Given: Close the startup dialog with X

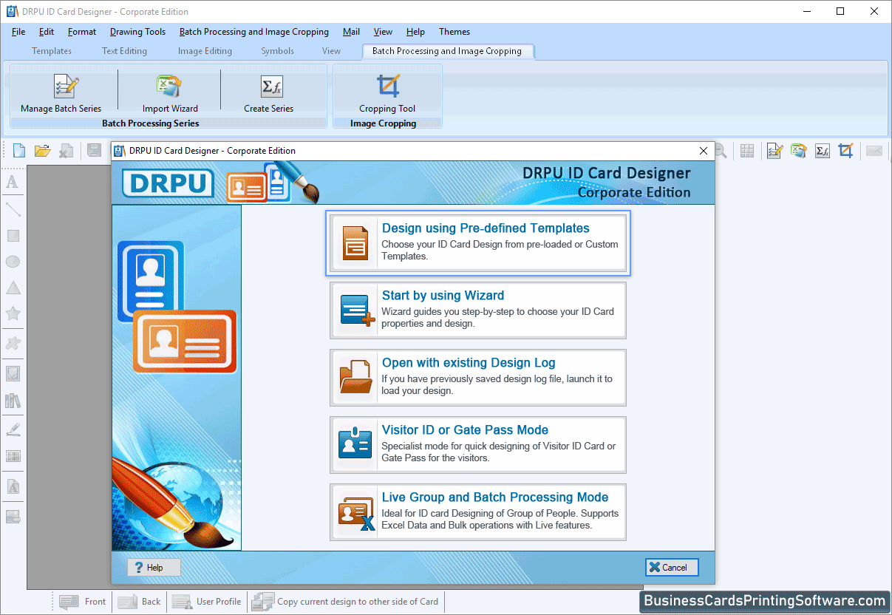Looking at the screenshot, I should coord(704,151).
